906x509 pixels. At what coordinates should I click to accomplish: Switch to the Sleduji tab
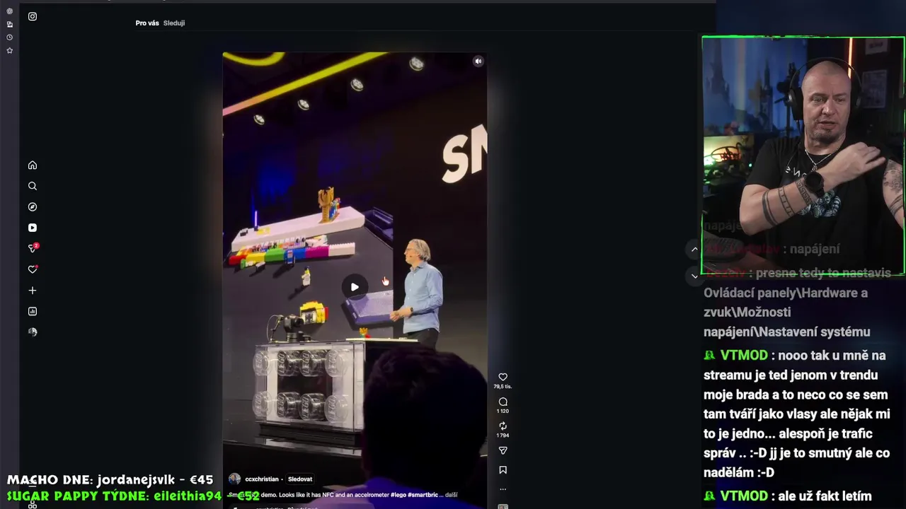click(174, 23)
